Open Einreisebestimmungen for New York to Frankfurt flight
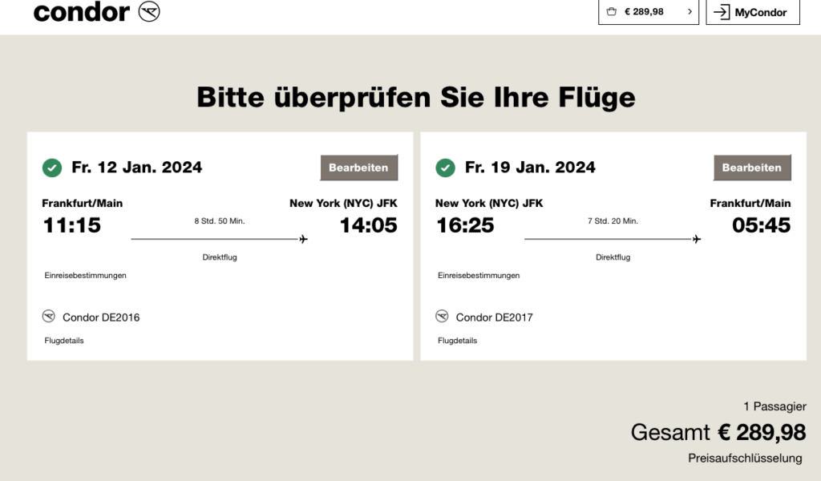821x481 pixels. pyautogui.click(x=479, y=275)
